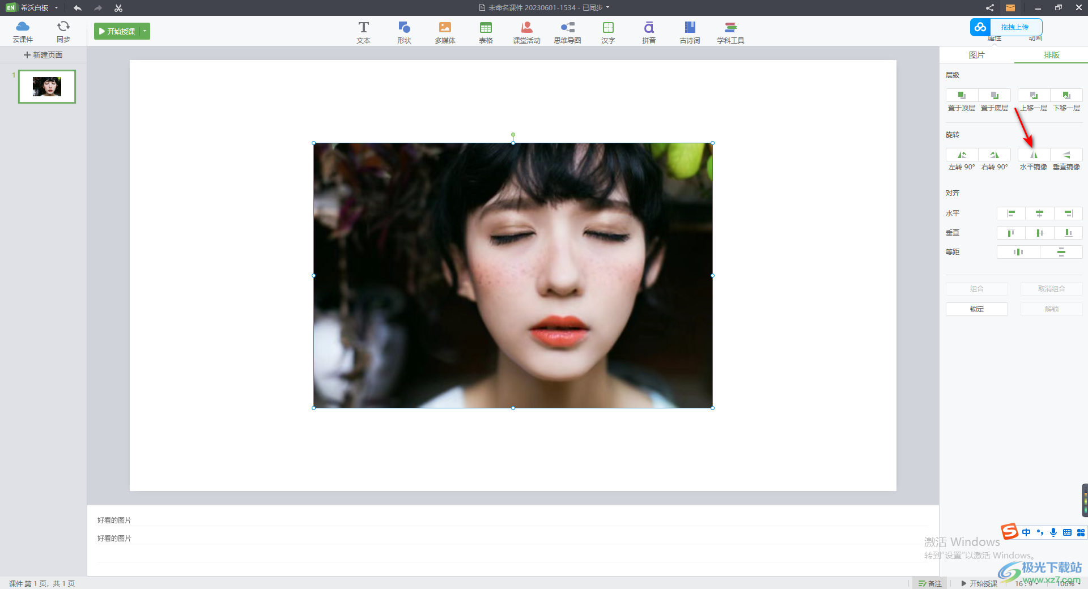1088x589 pixels.
Task: Open the 多媒体 multimedia tool
Action: point(445,32)
